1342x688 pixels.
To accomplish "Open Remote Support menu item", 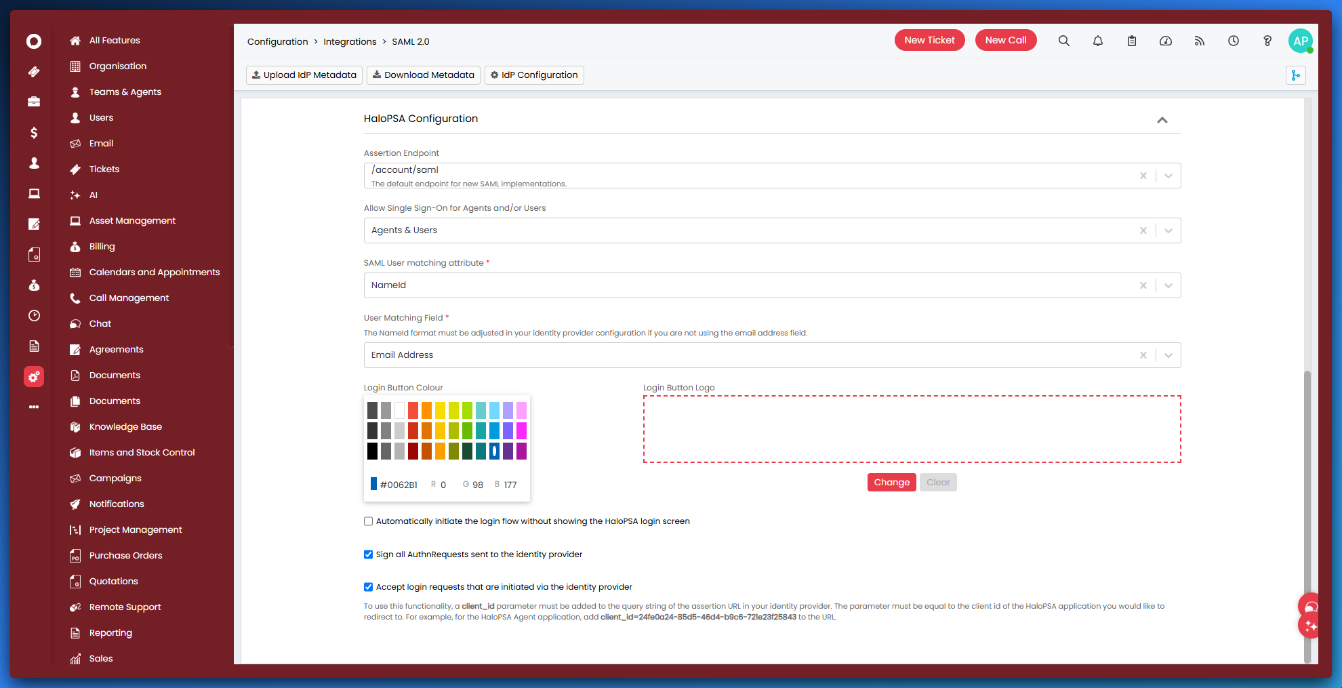I will 125,607.
